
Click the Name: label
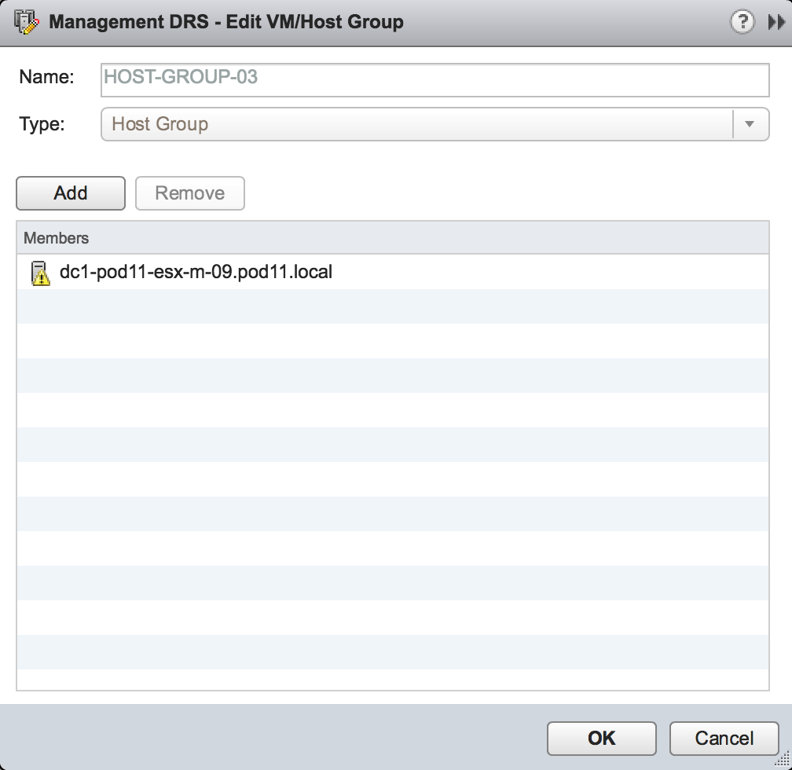[46, 77]
